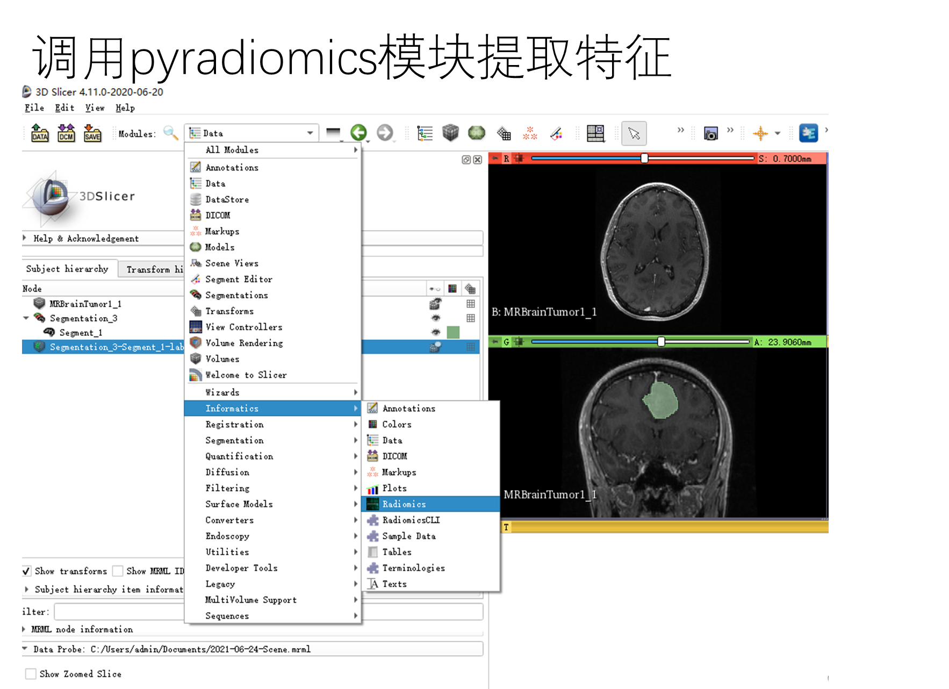Open the module history list icon

click(x=333, y=132)
